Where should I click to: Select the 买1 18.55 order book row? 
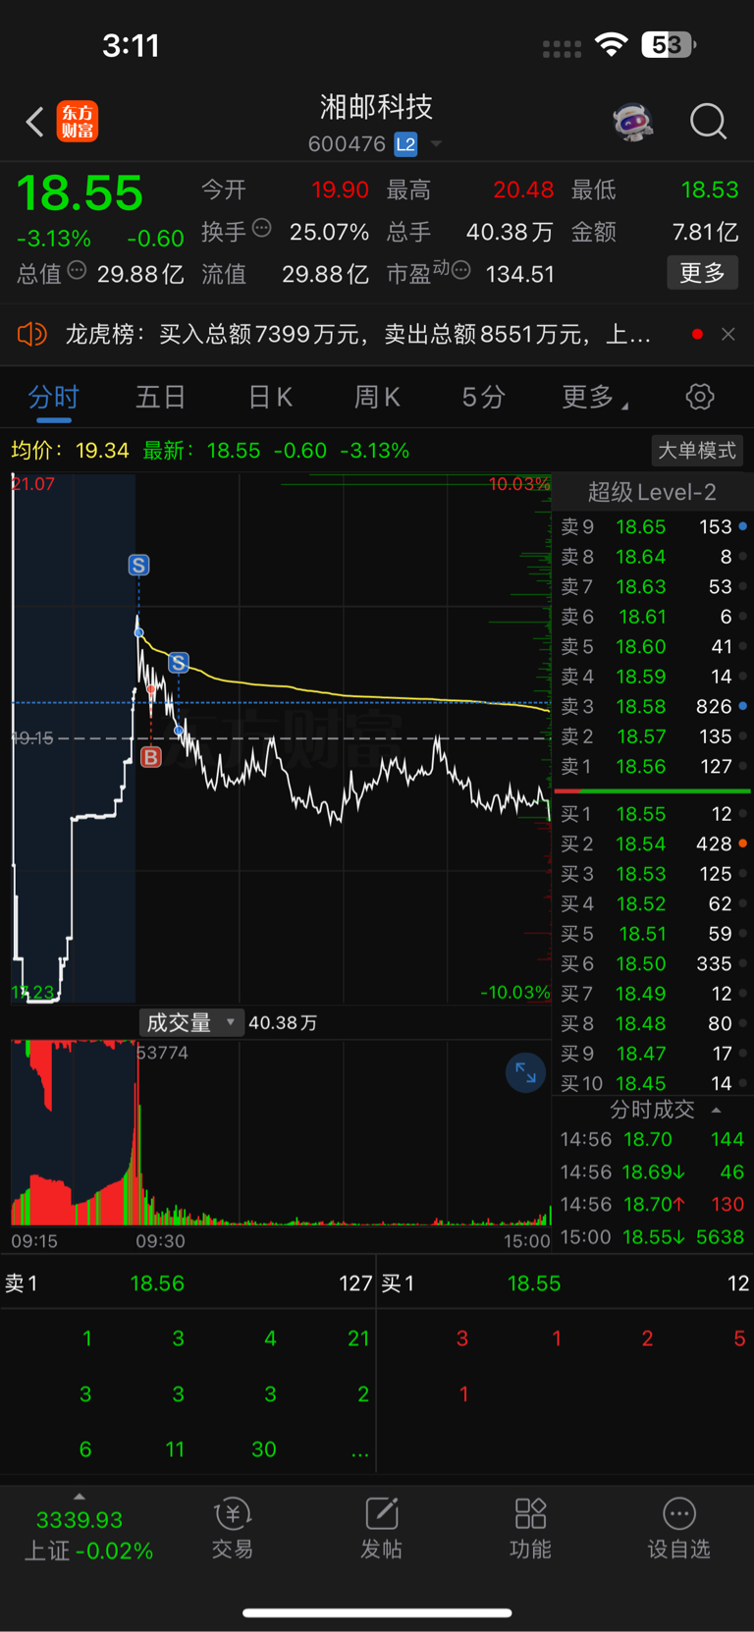click(x=653, y=814)
